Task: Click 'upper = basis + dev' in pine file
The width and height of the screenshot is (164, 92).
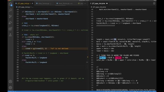Action: [x=105, y=49]
